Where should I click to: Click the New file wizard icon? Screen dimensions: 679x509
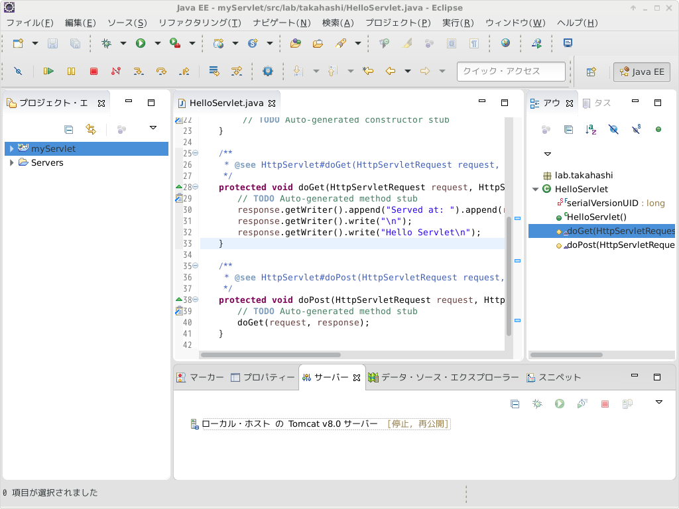tap(18, 43)
